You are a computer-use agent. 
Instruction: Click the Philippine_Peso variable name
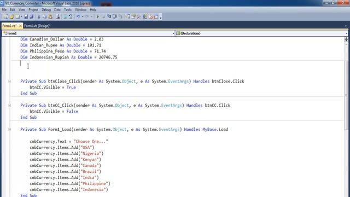(x=47, y=51)
